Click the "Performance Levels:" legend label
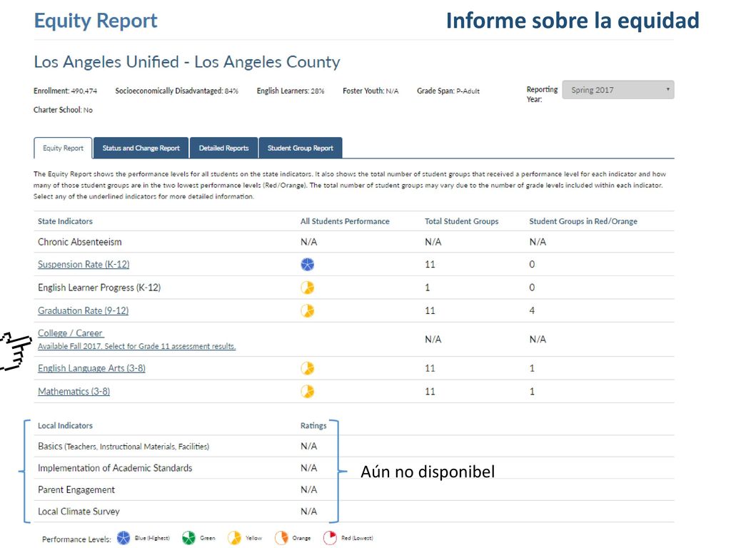Screen dimensions: 731x548 point(76,539)
